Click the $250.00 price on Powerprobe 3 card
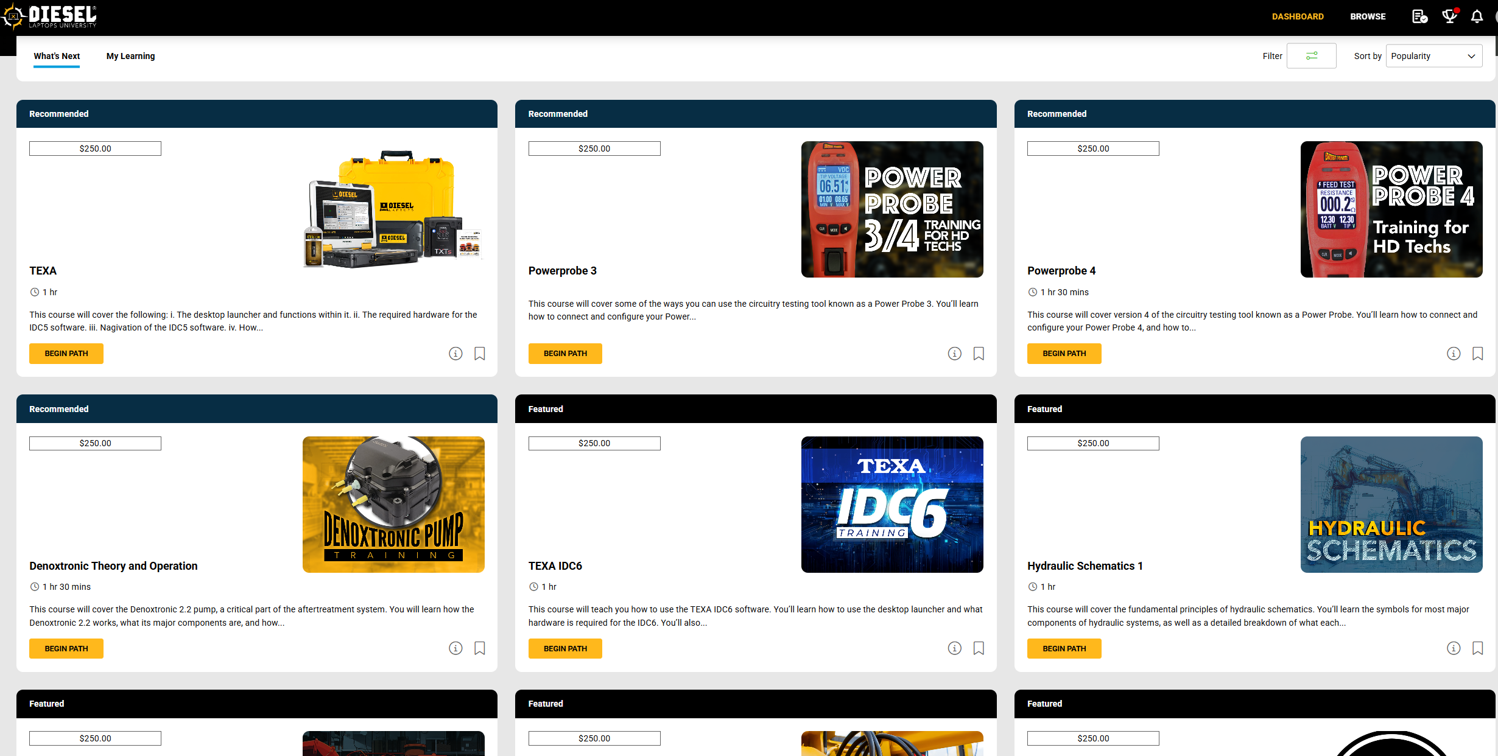The image size is (1498, 756). [594, 149]
